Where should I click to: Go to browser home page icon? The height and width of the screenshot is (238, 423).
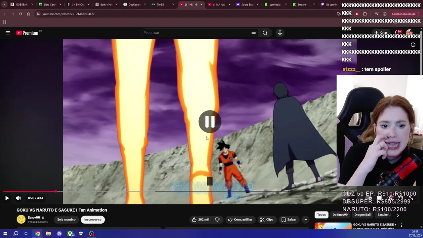click(x=28, y=14)
